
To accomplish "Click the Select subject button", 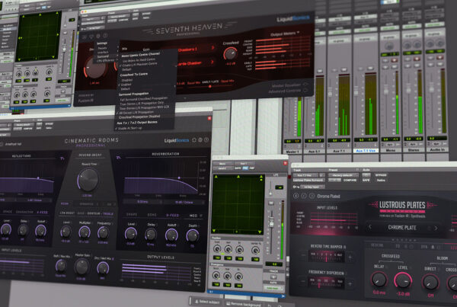I will (x=207, y=302).
